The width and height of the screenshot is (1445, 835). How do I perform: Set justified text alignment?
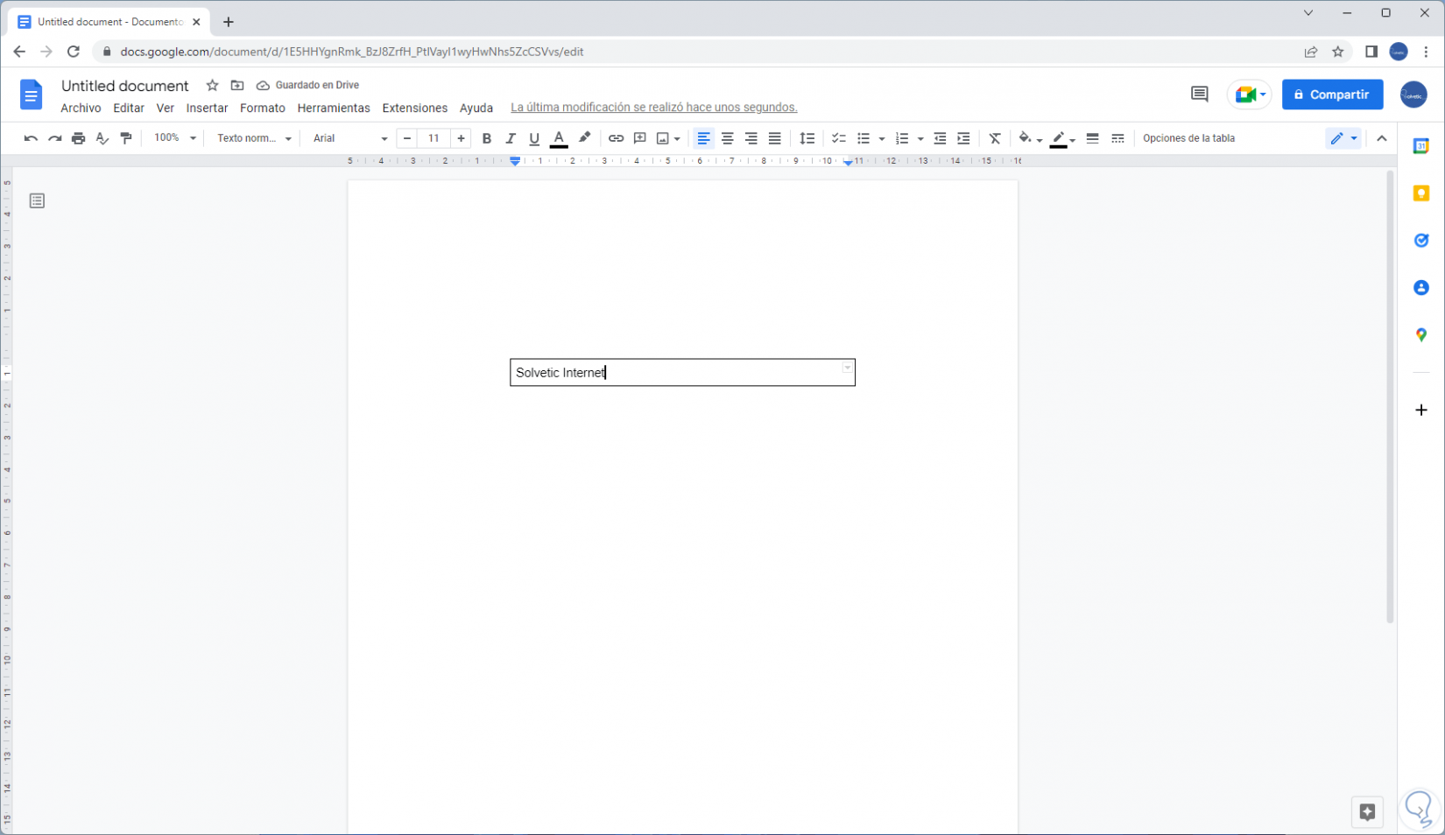tap(774, 138)
